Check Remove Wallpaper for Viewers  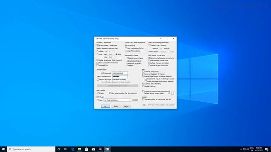click(143, 74)
